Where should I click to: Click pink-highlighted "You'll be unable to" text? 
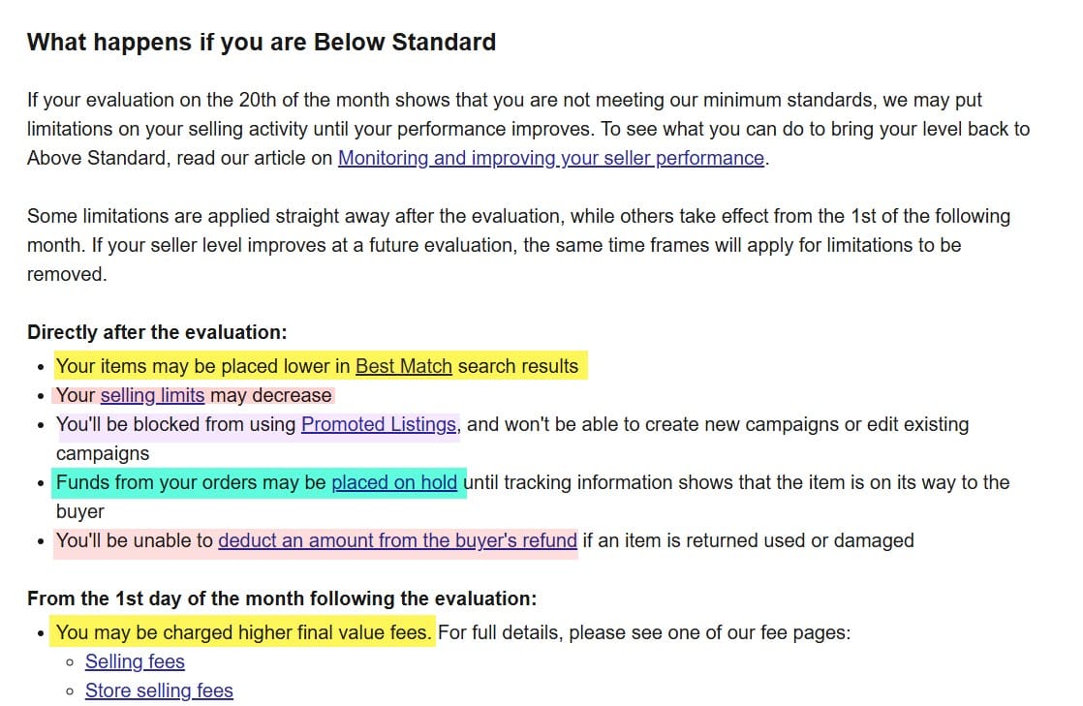(x=136, y=540)
